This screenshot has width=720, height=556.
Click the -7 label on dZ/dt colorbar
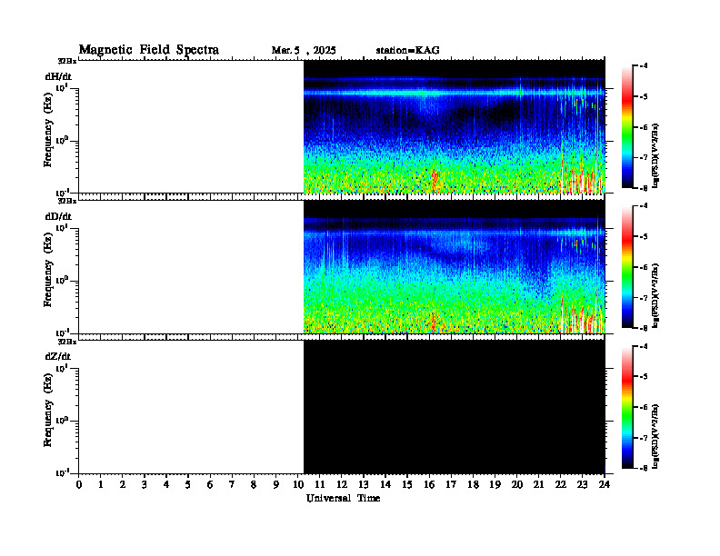coord(643,438)
